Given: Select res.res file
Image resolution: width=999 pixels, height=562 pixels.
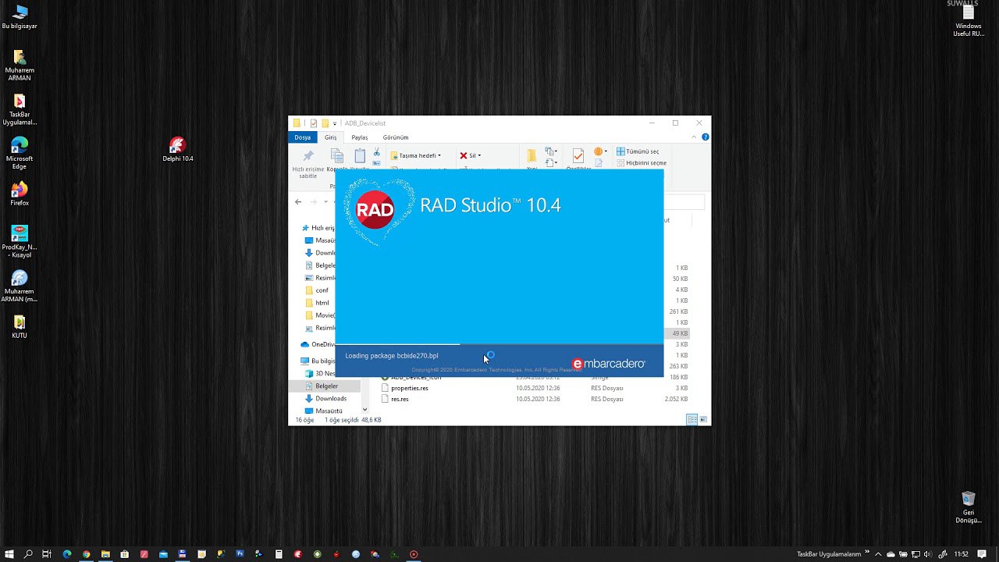Looking at the screenshot, I should click(400, 399).
